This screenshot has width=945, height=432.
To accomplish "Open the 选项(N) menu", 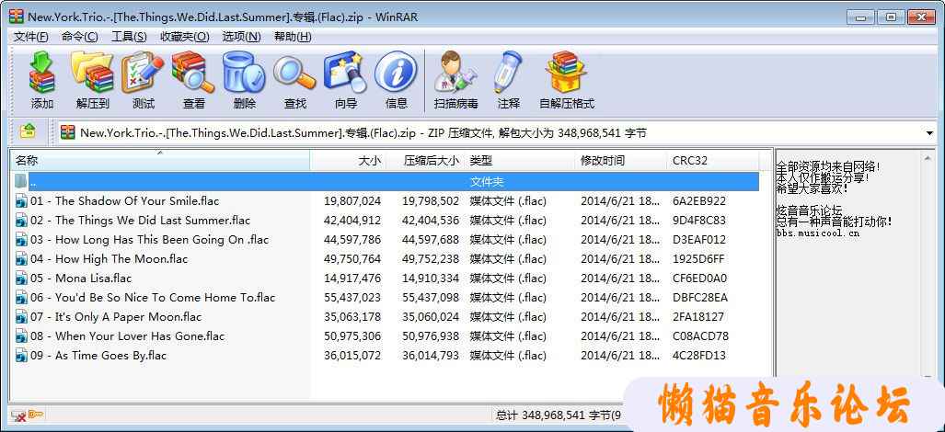I will pos(241,37).
